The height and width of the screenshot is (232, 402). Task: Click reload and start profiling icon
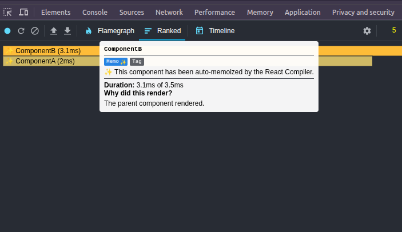click(x=21, y=31)
